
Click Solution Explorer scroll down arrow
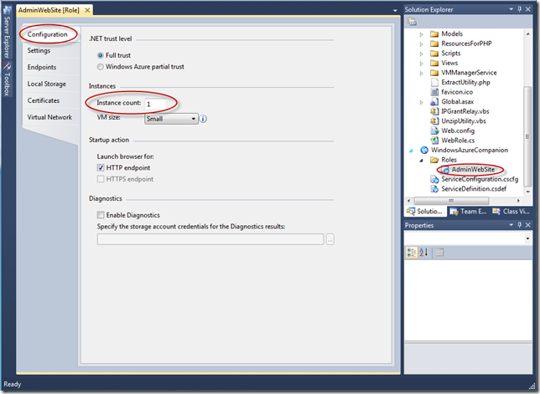(x=527, y=192)
